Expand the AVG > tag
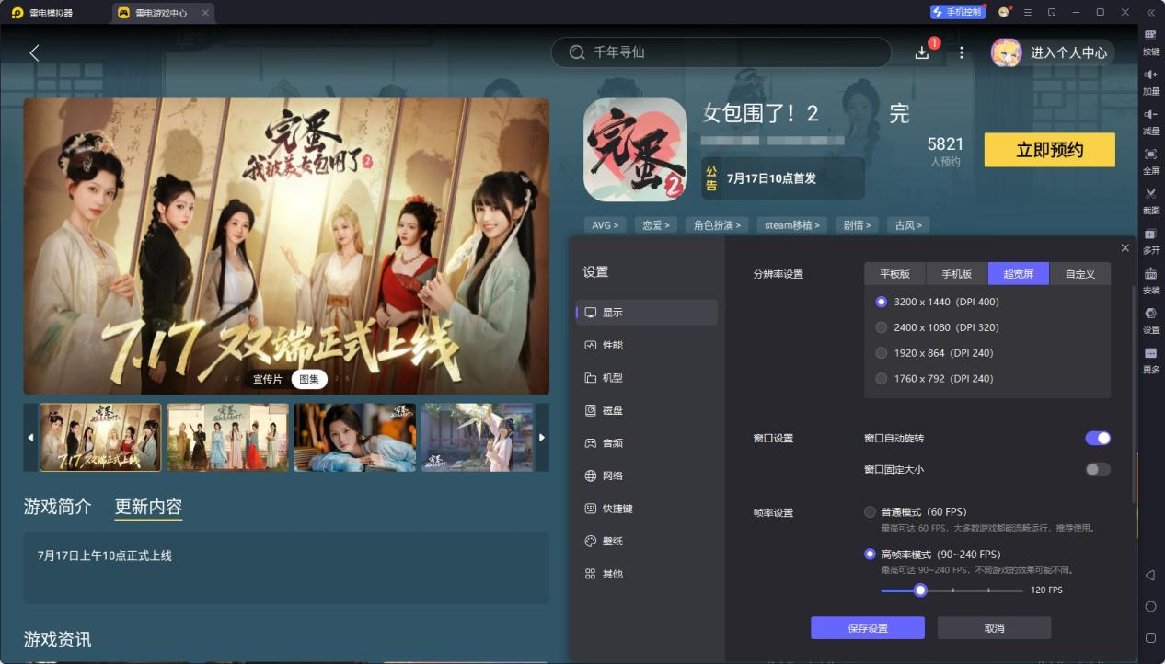Image resolution: width=1165 pixels, height=664 pixels. 606,224
